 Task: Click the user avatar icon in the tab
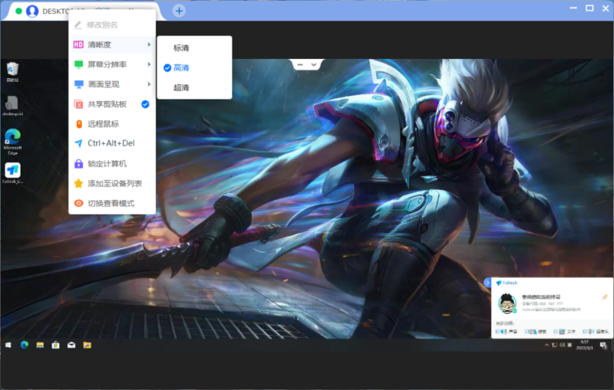pyautogui.click(x=32, y=11)
